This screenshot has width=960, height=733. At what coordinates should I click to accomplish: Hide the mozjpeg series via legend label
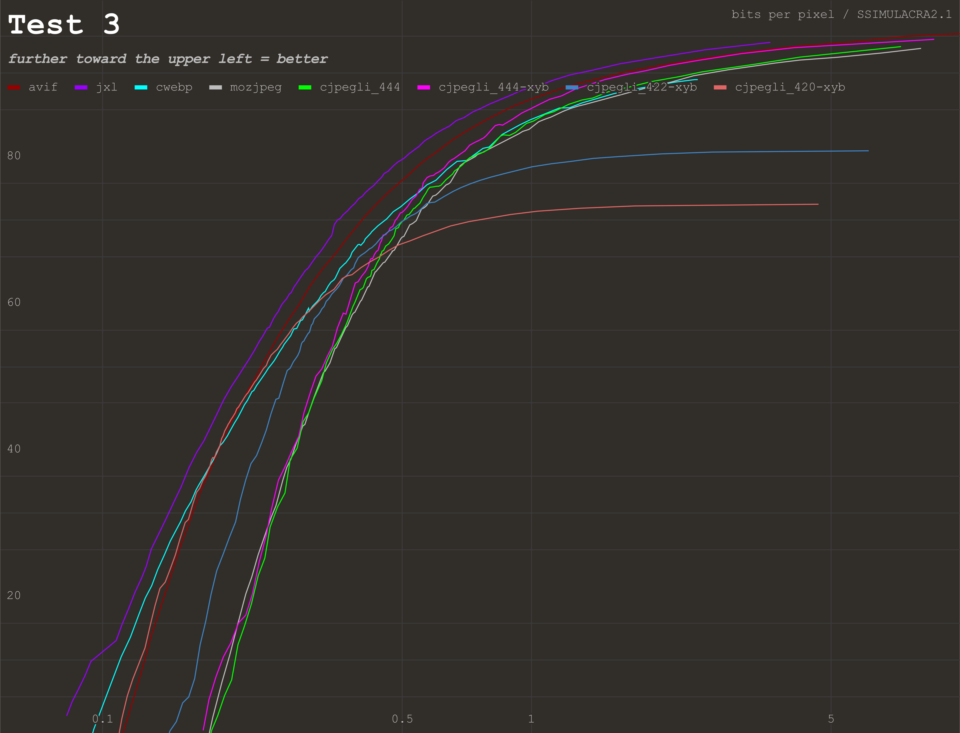[255, 87]
